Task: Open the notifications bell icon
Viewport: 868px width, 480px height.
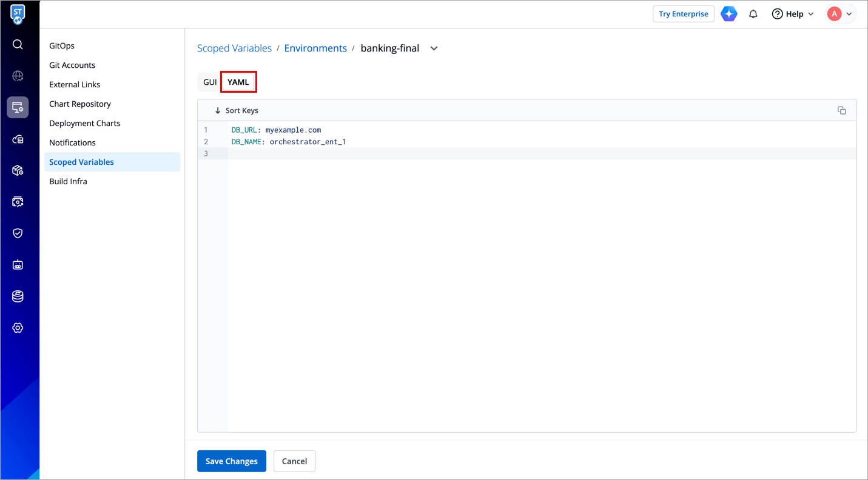Action: click(753, 14)
